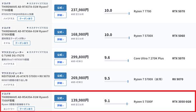This screenshot has height=112, width=196.
Task: Click GPU cell RTX 5060
Action: (x=179, y=36)
